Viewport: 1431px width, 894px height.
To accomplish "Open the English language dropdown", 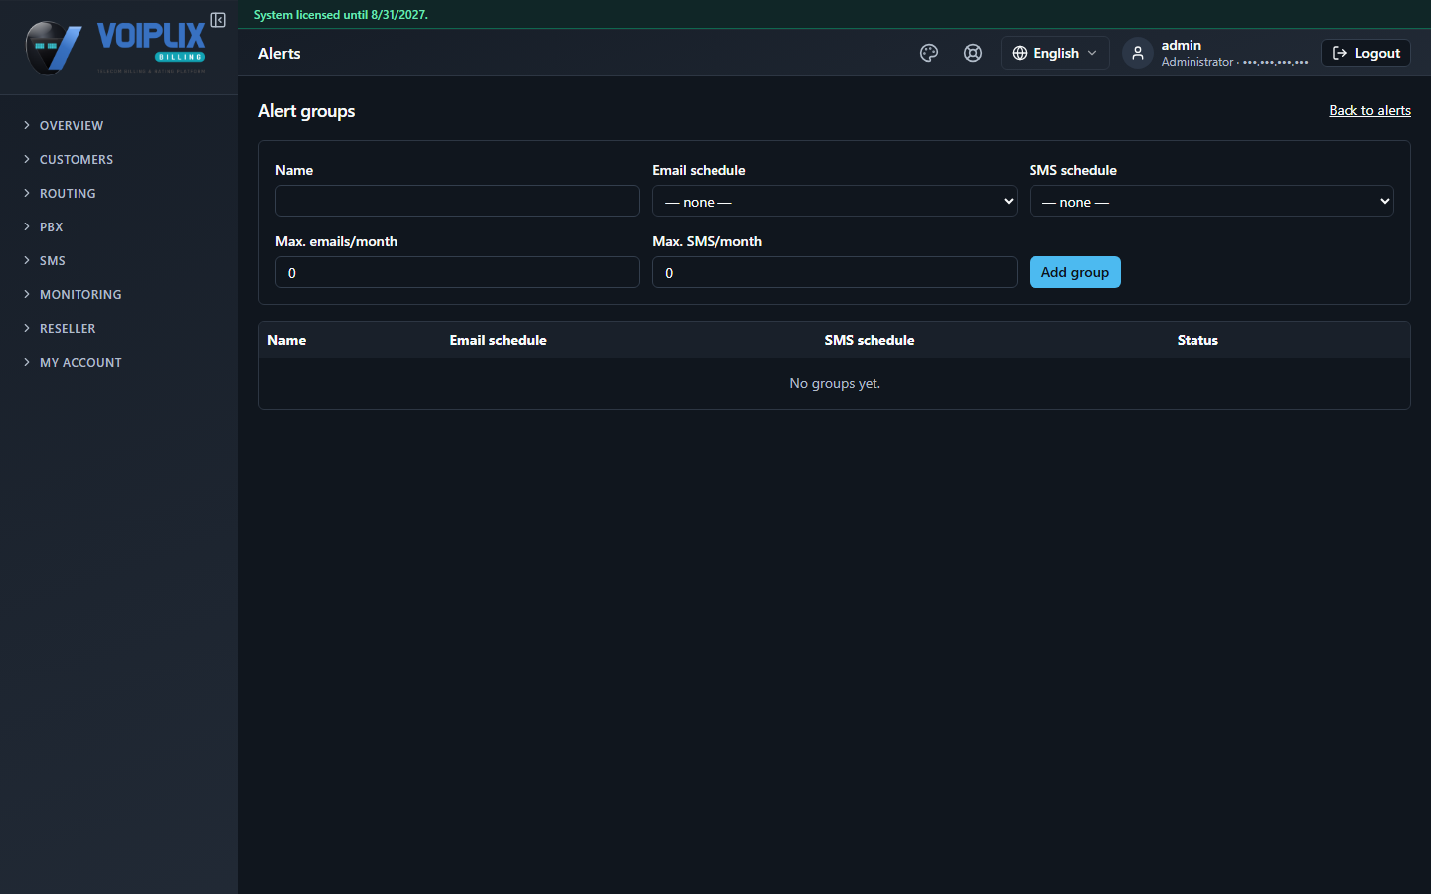I will pyautogui.click(x=1054, y=53).
